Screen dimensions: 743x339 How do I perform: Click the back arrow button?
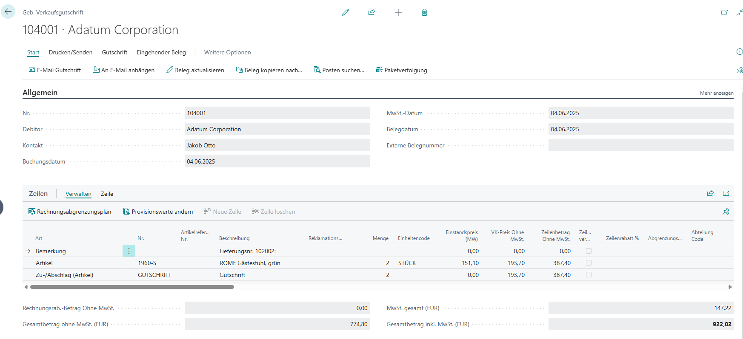[8, 11]
